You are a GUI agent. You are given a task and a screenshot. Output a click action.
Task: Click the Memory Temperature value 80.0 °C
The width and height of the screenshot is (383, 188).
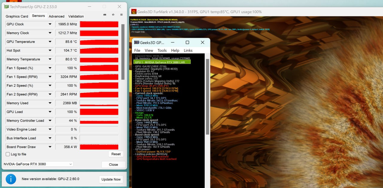[x=71, y=59]
